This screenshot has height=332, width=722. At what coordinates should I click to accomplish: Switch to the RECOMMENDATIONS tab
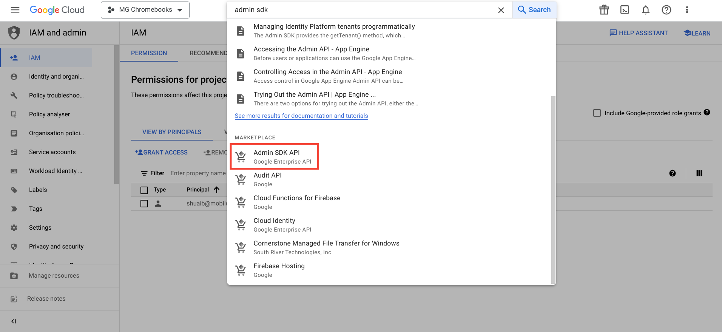coord(208,53)
